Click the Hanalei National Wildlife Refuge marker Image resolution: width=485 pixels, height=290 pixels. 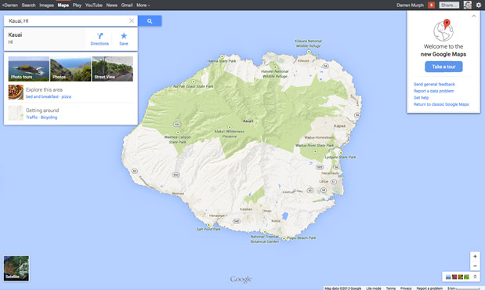pos(275,67)
